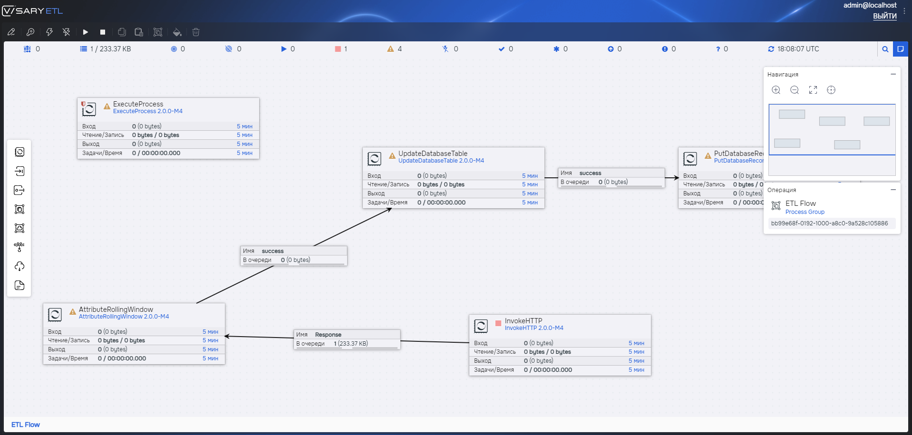Click the Group components toolbar icon
This screenshot has height=435, width=912.
(158, 32)
